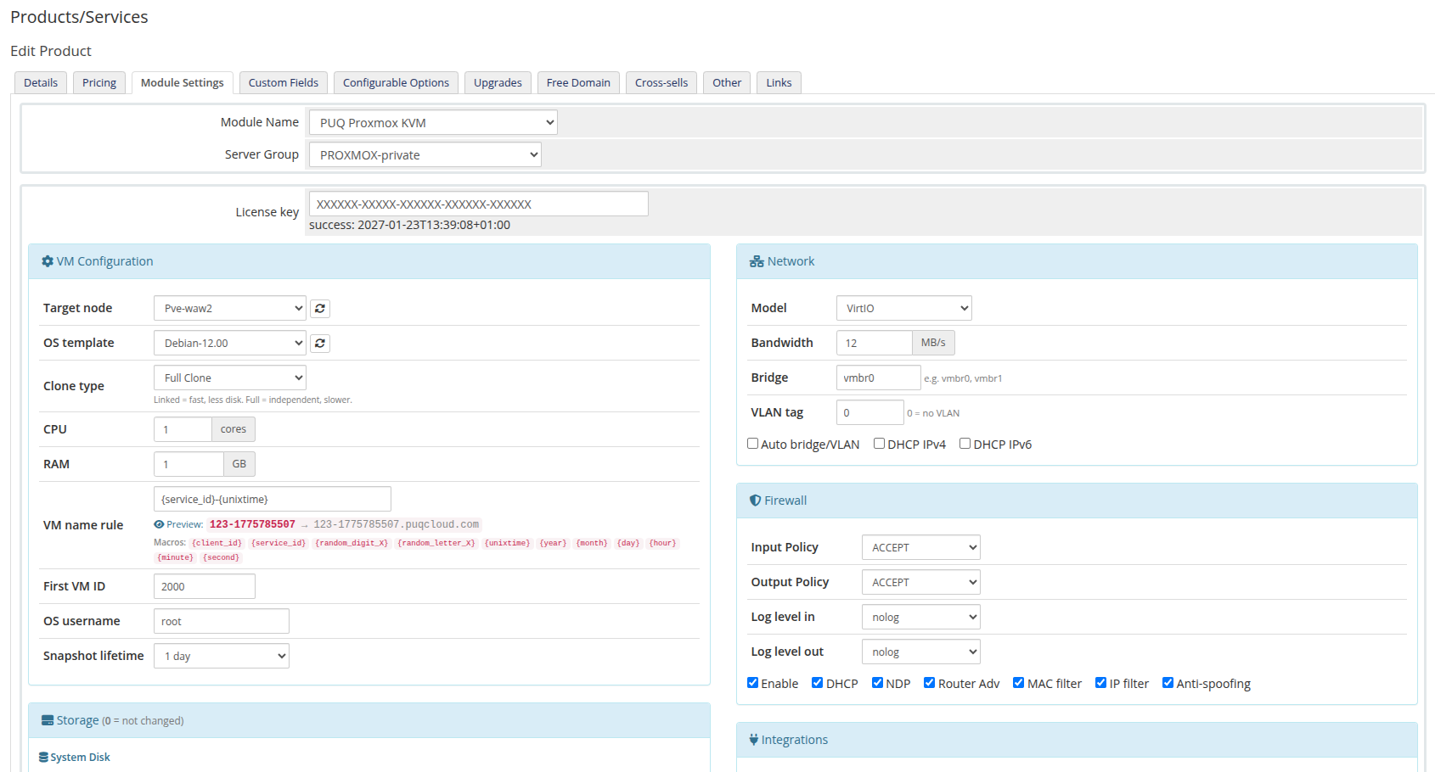Click the Integrations panel icon

click(755, 739)
